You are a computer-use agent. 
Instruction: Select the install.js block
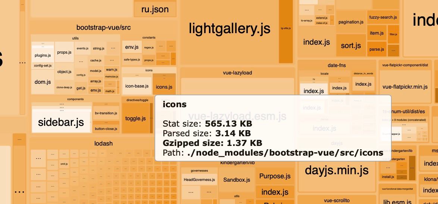click(x=388, y=177)
